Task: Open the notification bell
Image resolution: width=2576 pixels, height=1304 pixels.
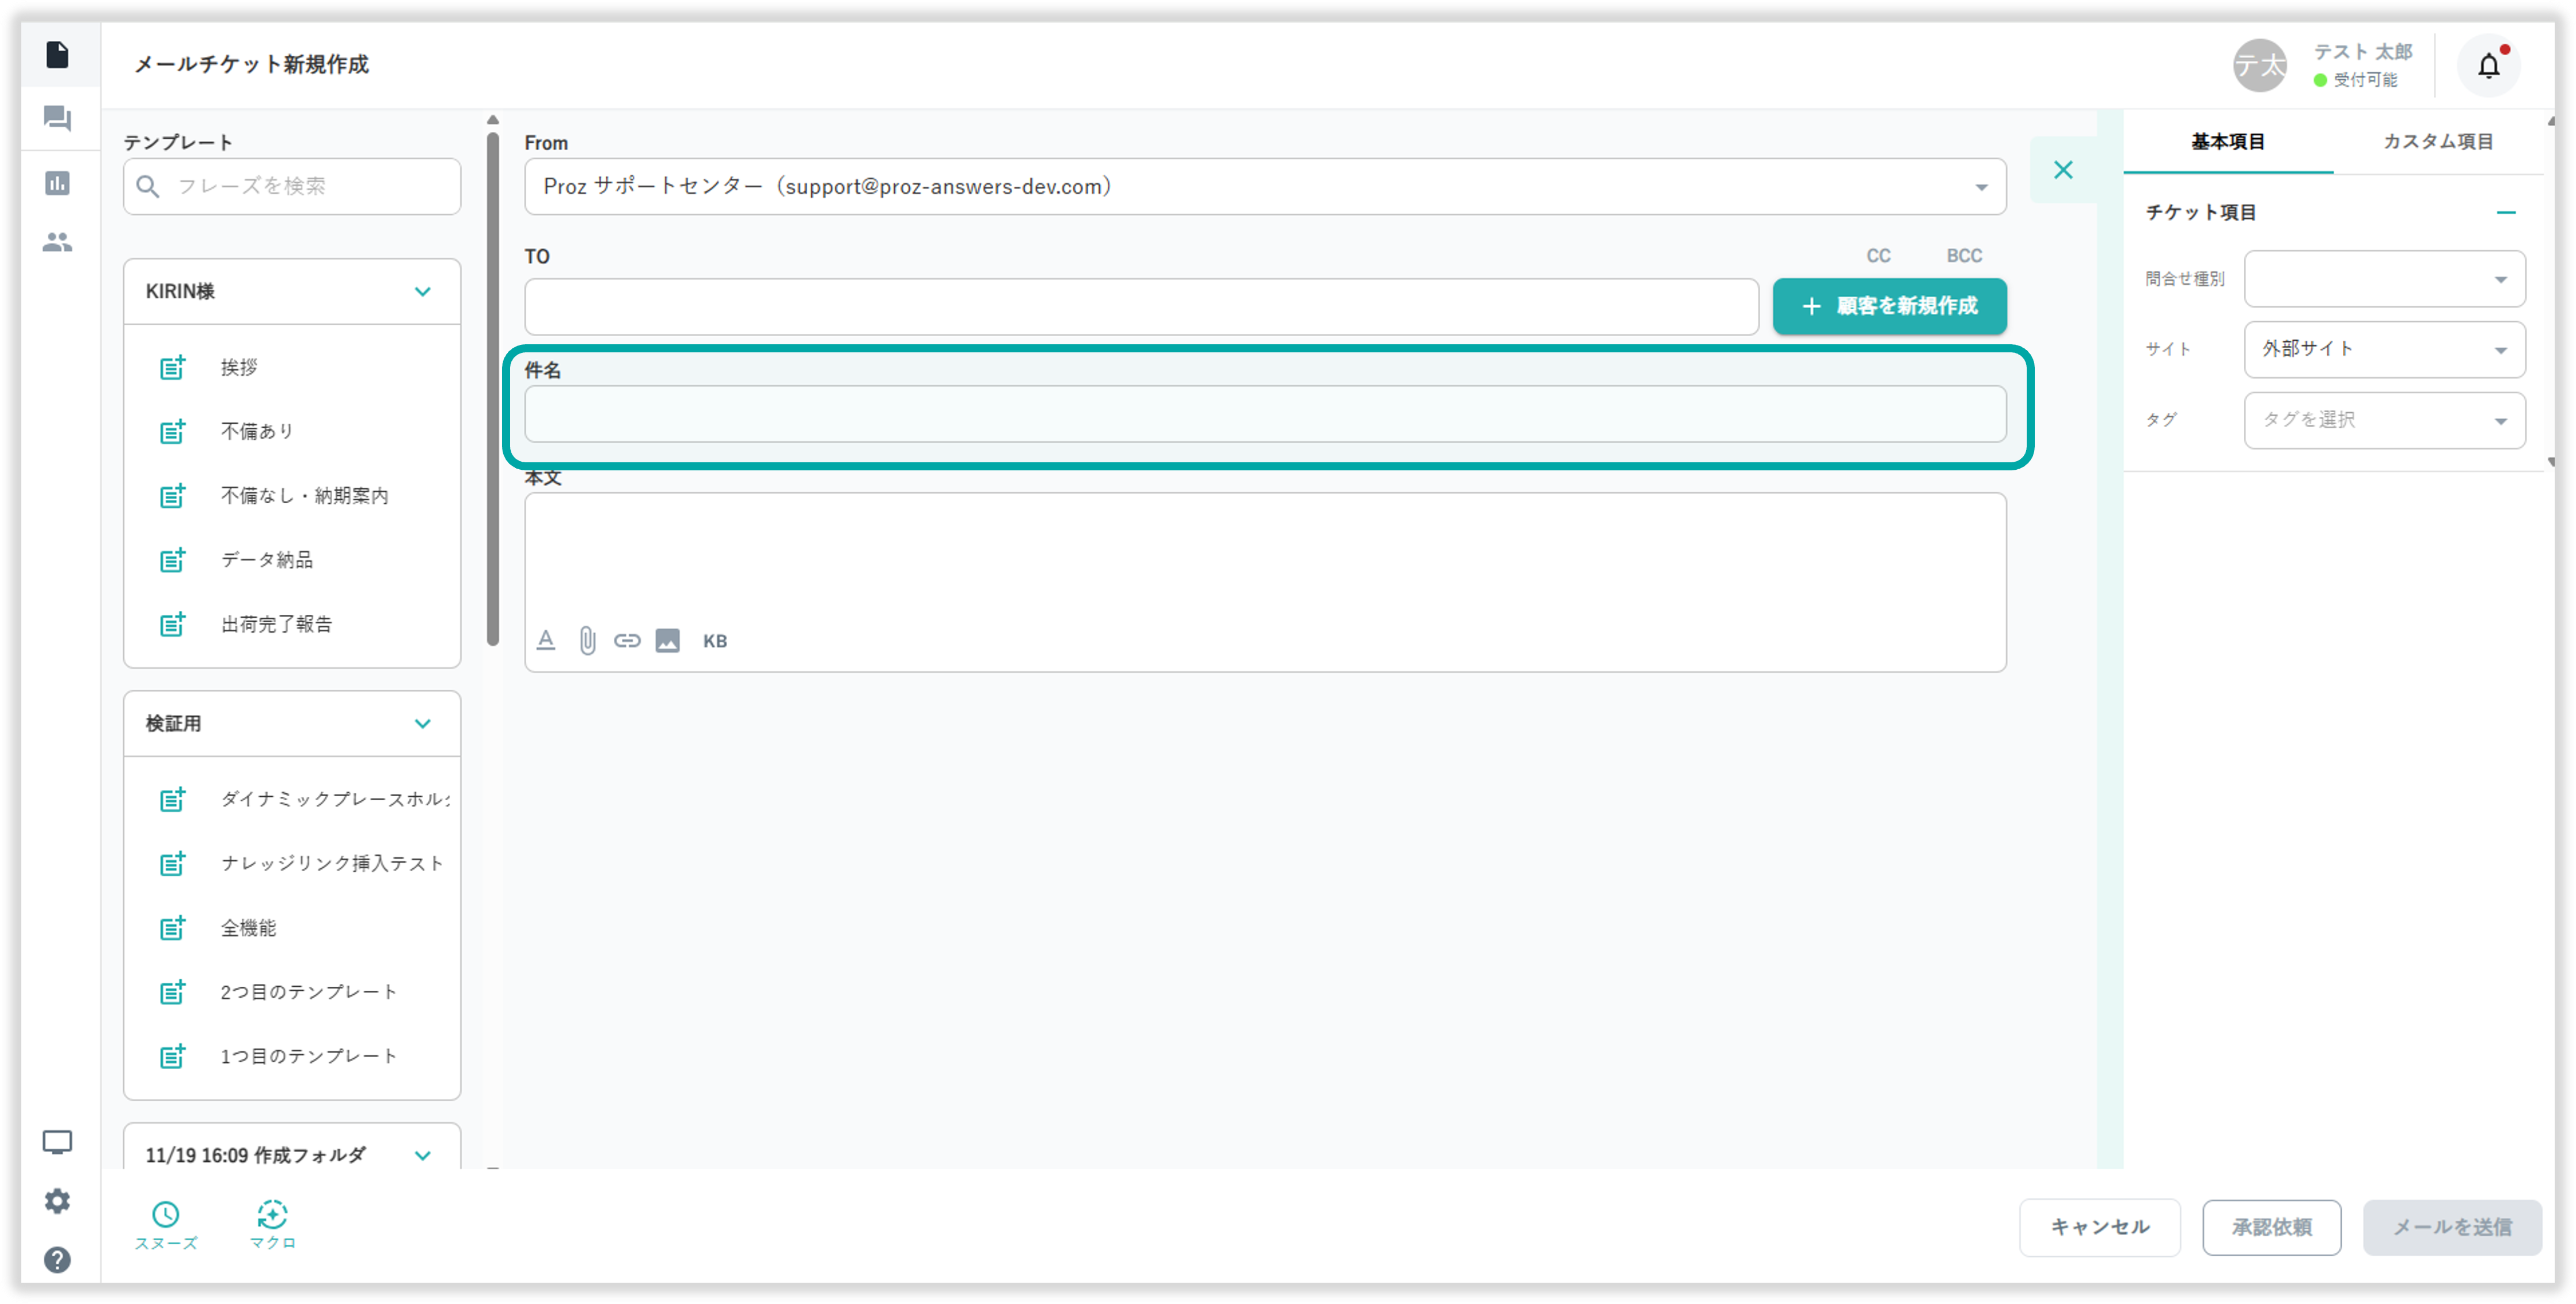Action: click(x=2488, y=66)
